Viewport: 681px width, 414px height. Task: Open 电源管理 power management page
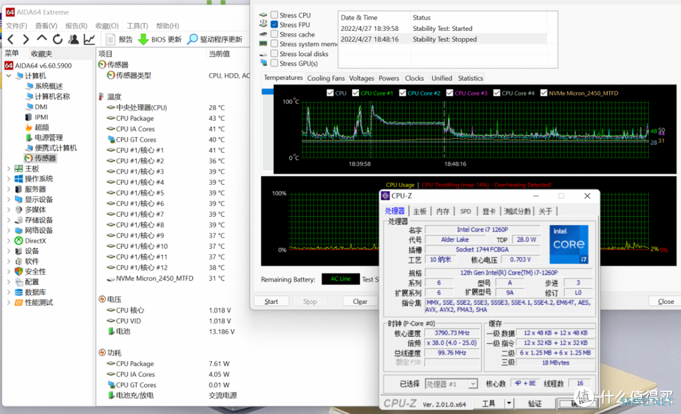pyautogui.click(x=44, y=137)
